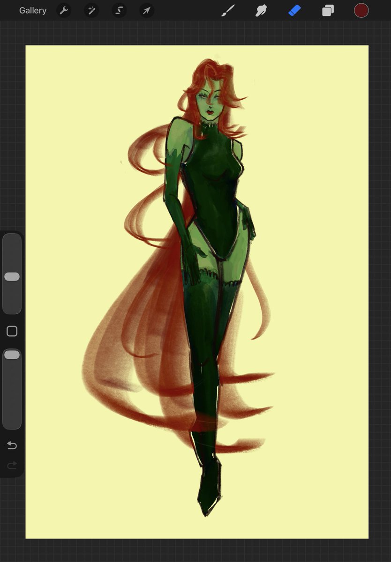Viewport: 391px width, 562px height.
Task: Open the Adjustments magic wand menu
Action: coord(91,10)
